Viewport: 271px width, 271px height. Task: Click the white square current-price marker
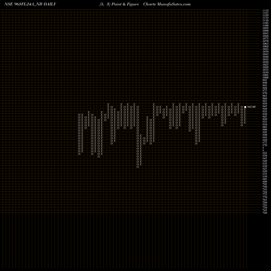pyautogui.click(x=245, y=107)
